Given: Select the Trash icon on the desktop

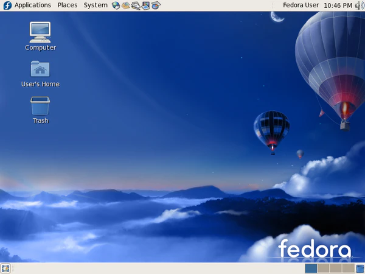Looking at the screenshot, I should 40,105.
